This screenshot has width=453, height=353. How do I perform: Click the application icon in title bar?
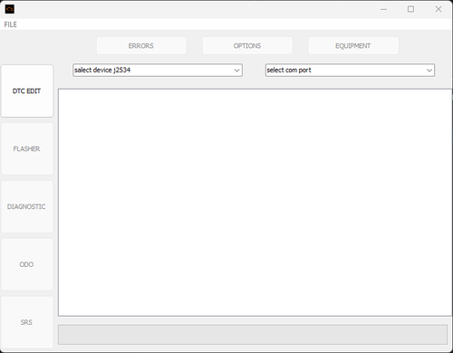point(10,9)
